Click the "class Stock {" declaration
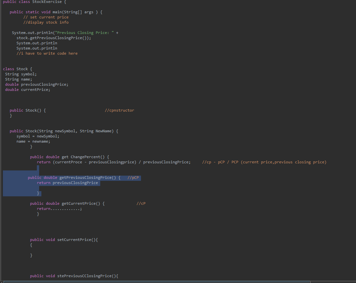This screenshot has height=283, width=356. click(x=16, y=69)
